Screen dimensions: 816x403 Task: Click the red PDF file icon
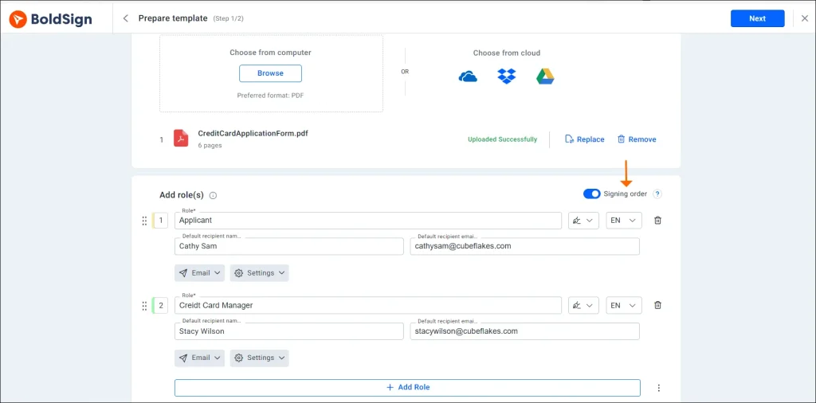181,139
